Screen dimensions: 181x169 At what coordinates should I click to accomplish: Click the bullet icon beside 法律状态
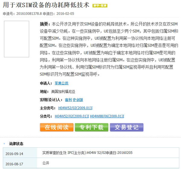point(4,144)
